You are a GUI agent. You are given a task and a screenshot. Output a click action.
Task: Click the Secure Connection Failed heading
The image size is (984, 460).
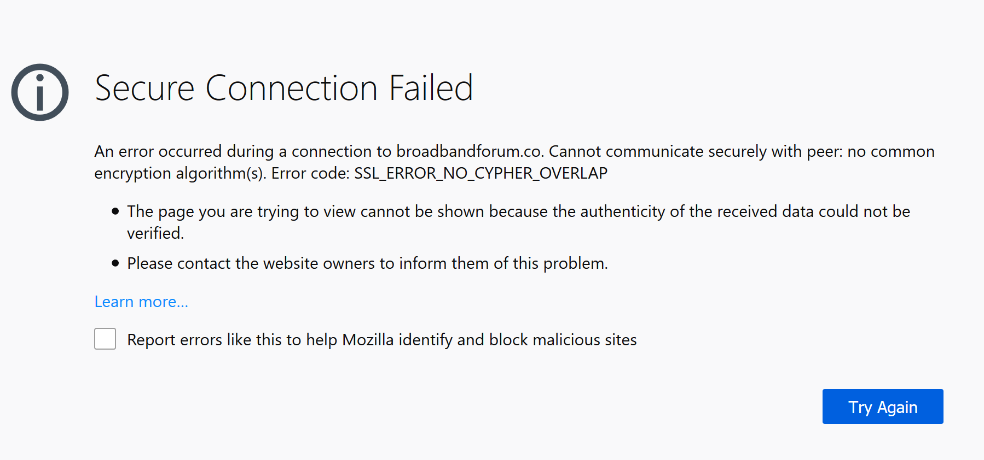coord(283,89)
